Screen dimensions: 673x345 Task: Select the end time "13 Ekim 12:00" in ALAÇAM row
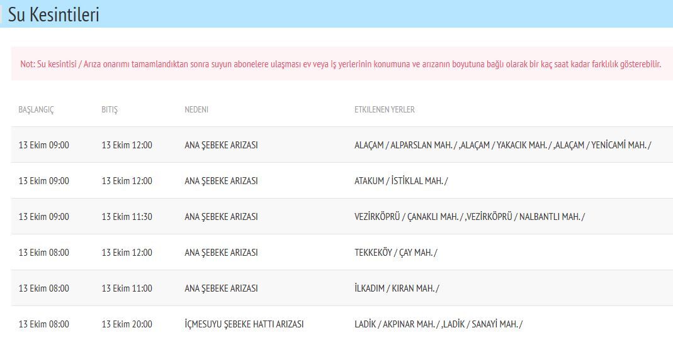coord(127,145)
